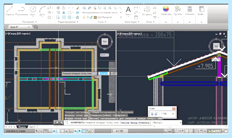Click the Explode tool icon

coord(77,13)
